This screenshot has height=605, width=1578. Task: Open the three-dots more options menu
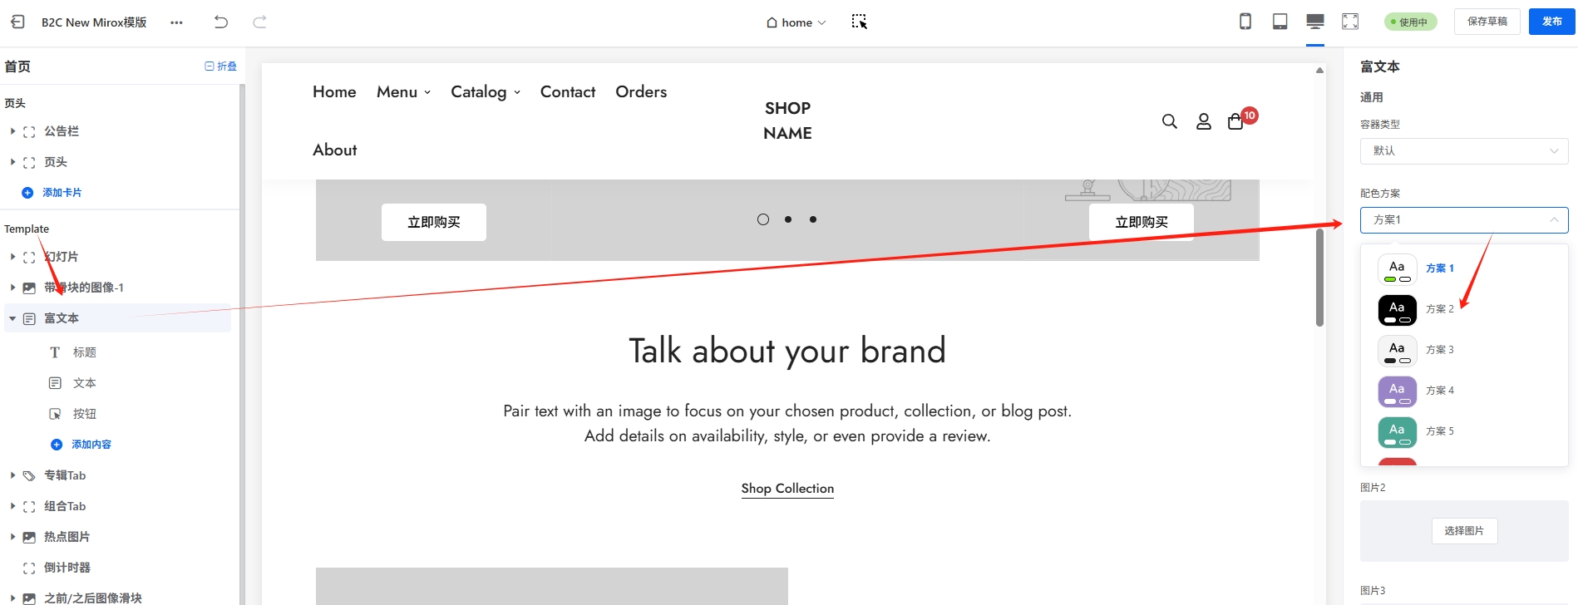pyautogui.click(x=176, y=22)
